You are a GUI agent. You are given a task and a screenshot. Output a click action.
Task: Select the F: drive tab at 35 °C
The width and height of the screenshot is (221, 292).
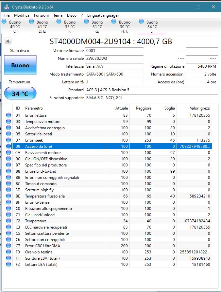(70, 26)
